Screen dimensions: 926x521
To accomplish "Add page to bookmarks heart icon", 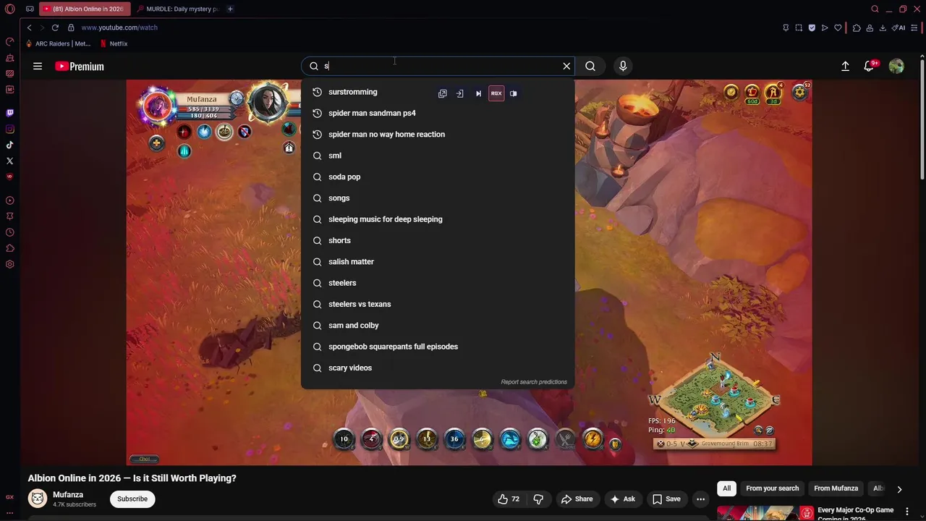I will pyautogui.click(x=838, y=27).
